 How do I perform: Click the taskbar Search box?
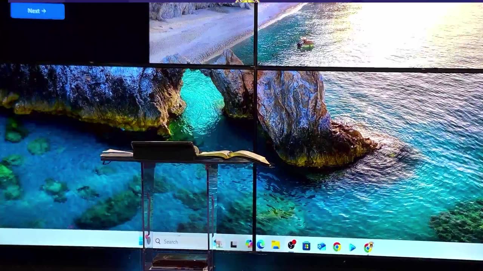pos(180,242)
